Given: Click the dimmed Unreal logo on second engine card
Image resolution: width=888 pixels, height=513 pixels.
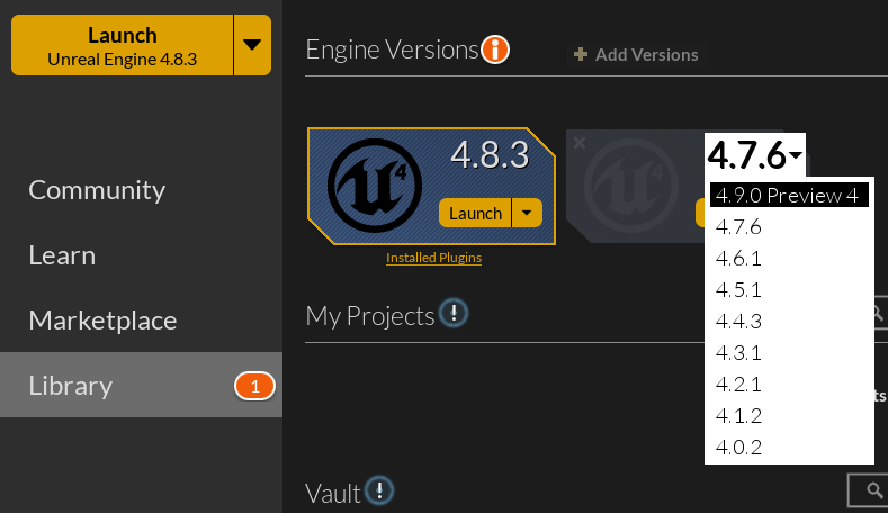Looking at the screenshot, I should click(630, 186).
